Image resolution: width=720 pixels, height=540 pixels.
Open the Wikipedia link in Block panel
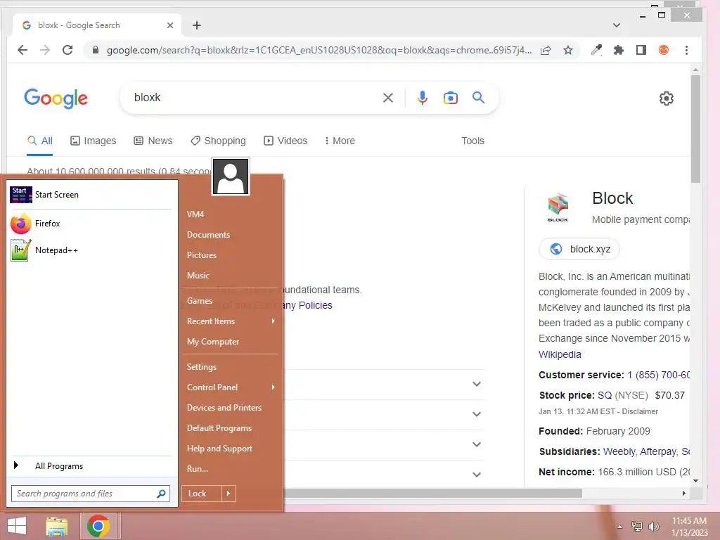click(560, 354)
